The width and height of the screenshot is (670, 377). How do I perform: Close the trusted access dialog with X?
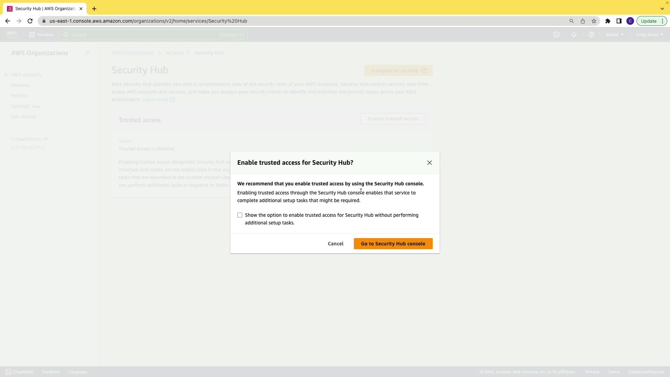point(429,163)
